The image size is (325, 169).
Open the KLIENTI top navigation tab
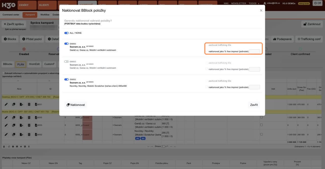[47, 5]
